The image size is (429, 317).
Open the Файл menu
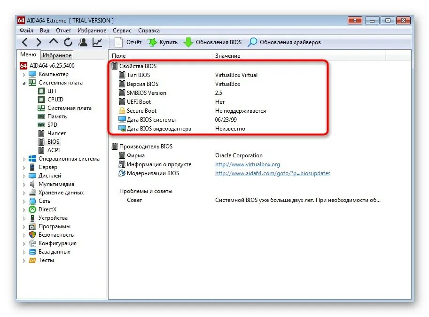pyautogui.click(x=26, y=31)
